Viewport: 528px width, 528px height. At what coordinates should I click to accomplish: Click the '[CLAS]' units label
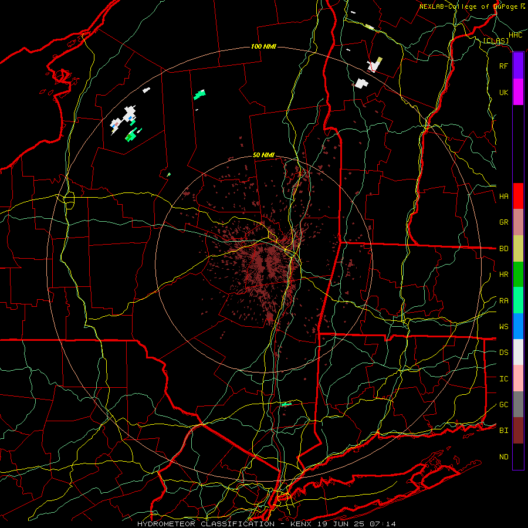496,40
